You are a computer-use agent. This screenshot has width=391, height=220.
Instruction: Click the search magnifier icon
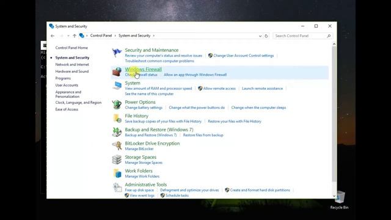(329, 36)
